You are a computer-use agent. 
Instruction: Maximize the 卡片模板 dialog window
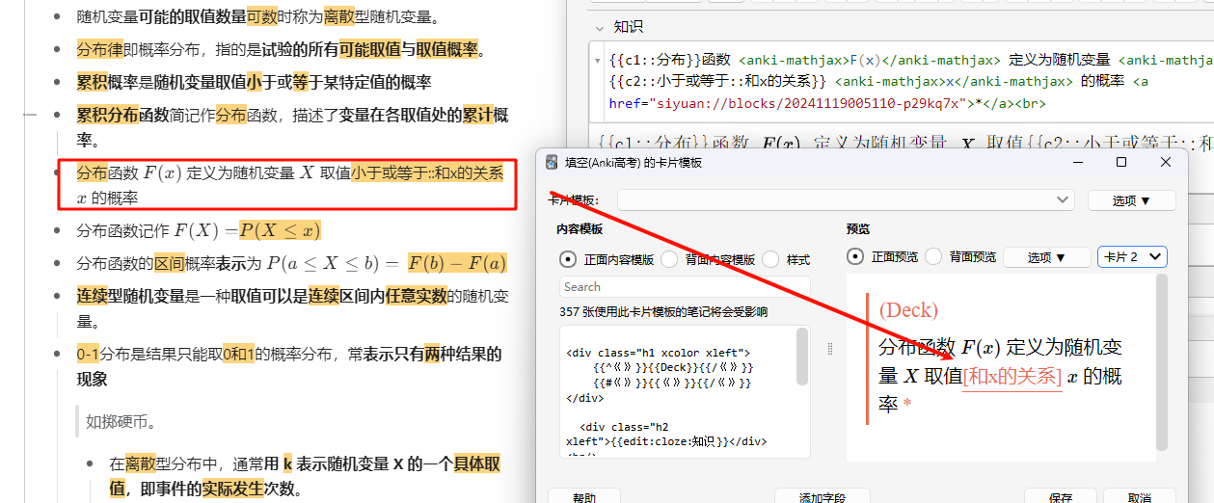[1121, 162]
